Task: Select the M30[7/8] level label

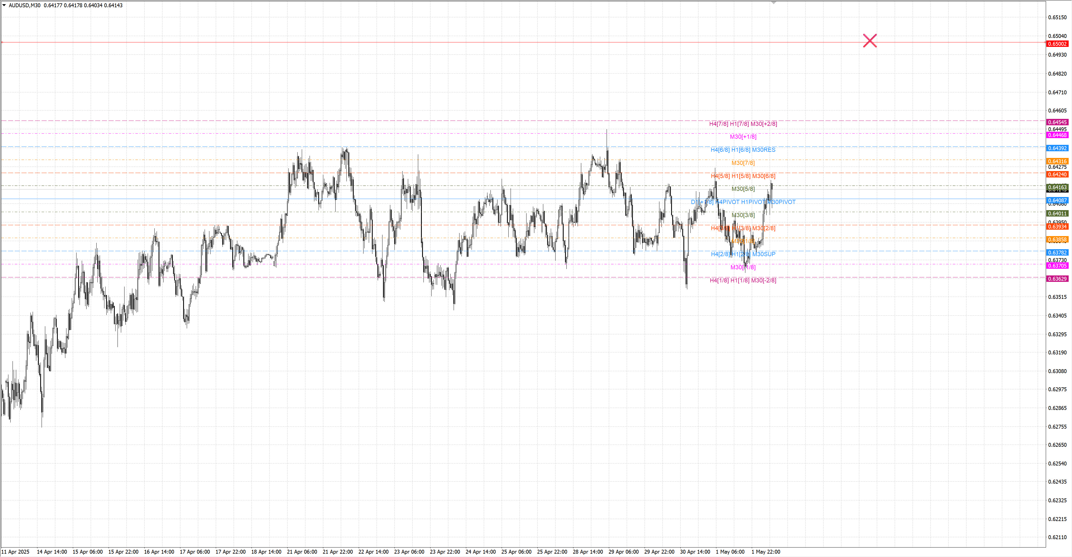Action: (743, 163)
